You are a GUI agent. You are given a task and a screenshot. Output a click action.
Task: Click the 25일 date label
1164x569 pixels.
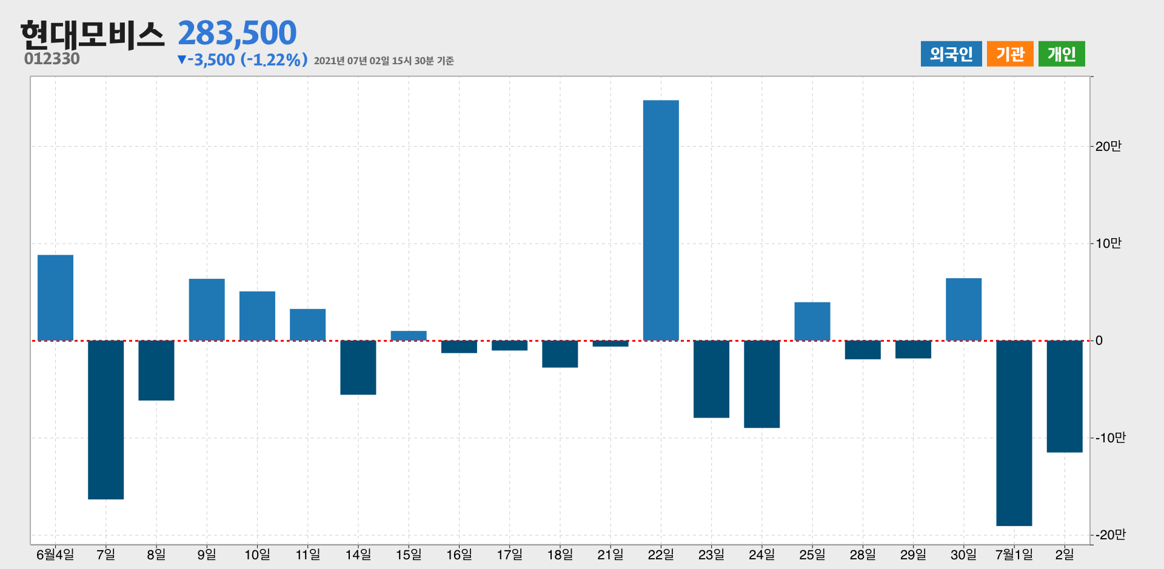pyautogui.click(x=812, y=554)
